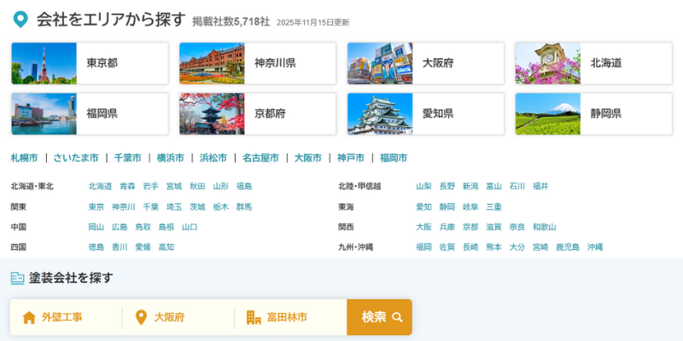Open the 京都府 area card
The width and height of the screenshot is (683, 341).
coord(258,113)
